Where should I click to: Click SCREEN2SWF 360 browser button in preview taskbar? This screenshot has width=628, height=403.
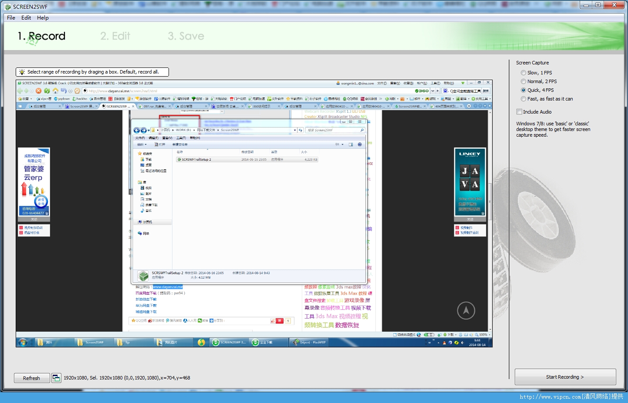(229, 343)
